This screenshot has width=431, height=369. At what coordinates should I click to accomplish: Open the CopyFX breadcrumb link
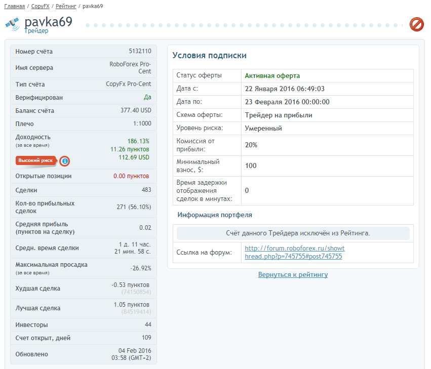click(41, 6)
